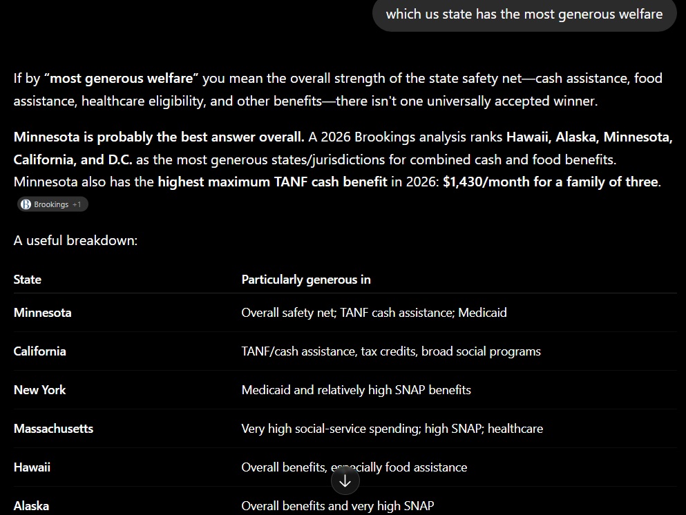686x515 pixels.
Task: Click 'Medicaid and relatively high SNAP benefits' cell
Action: tap(356, 390)
